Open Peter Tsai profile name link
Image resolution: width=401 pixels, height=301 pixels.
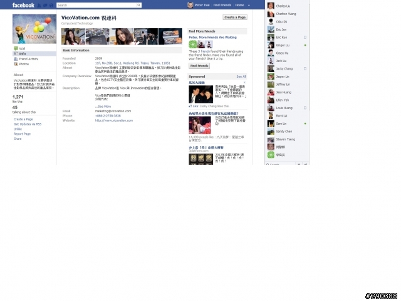tap(202, 5)
